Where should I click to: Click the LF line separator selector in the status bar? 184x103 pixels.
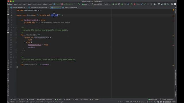131,102
